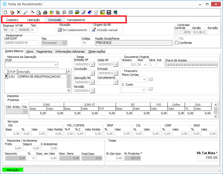
Task: Open search with the magnifying glass icon
Action: [26, 12]
